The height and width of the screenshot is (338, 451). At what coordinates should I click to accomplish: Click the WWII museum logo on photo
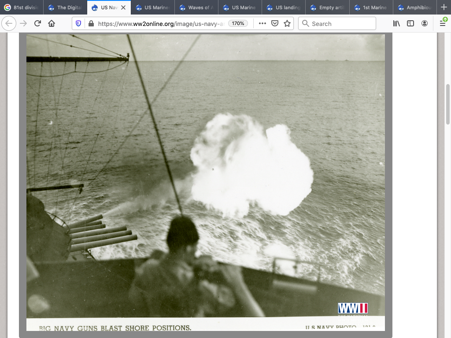(x=353, y=309)
